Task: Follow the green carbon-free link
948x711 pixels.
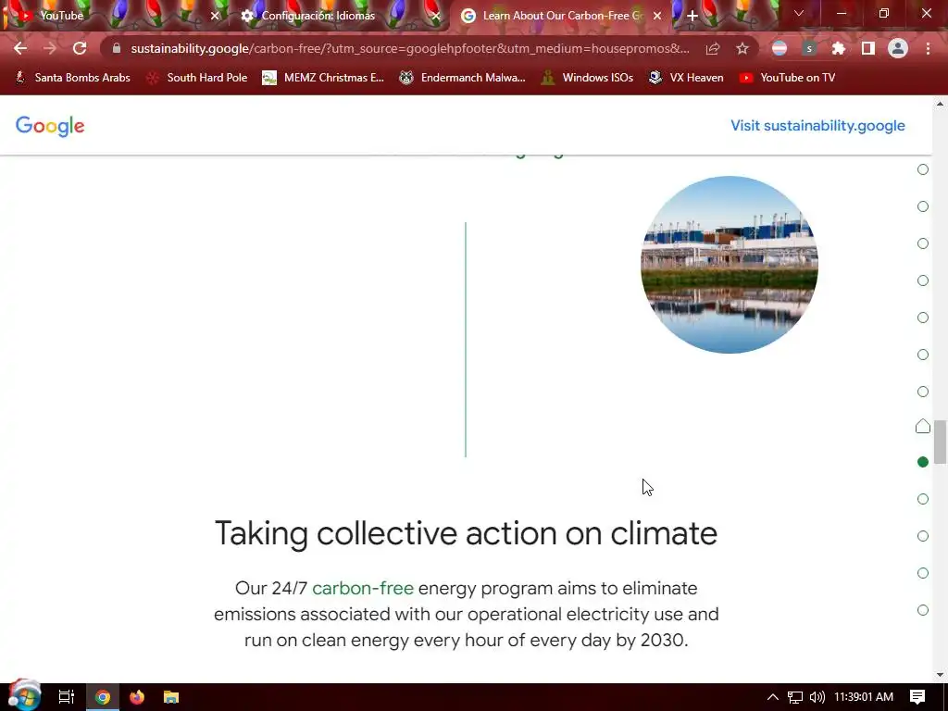Action: [363, 588]
